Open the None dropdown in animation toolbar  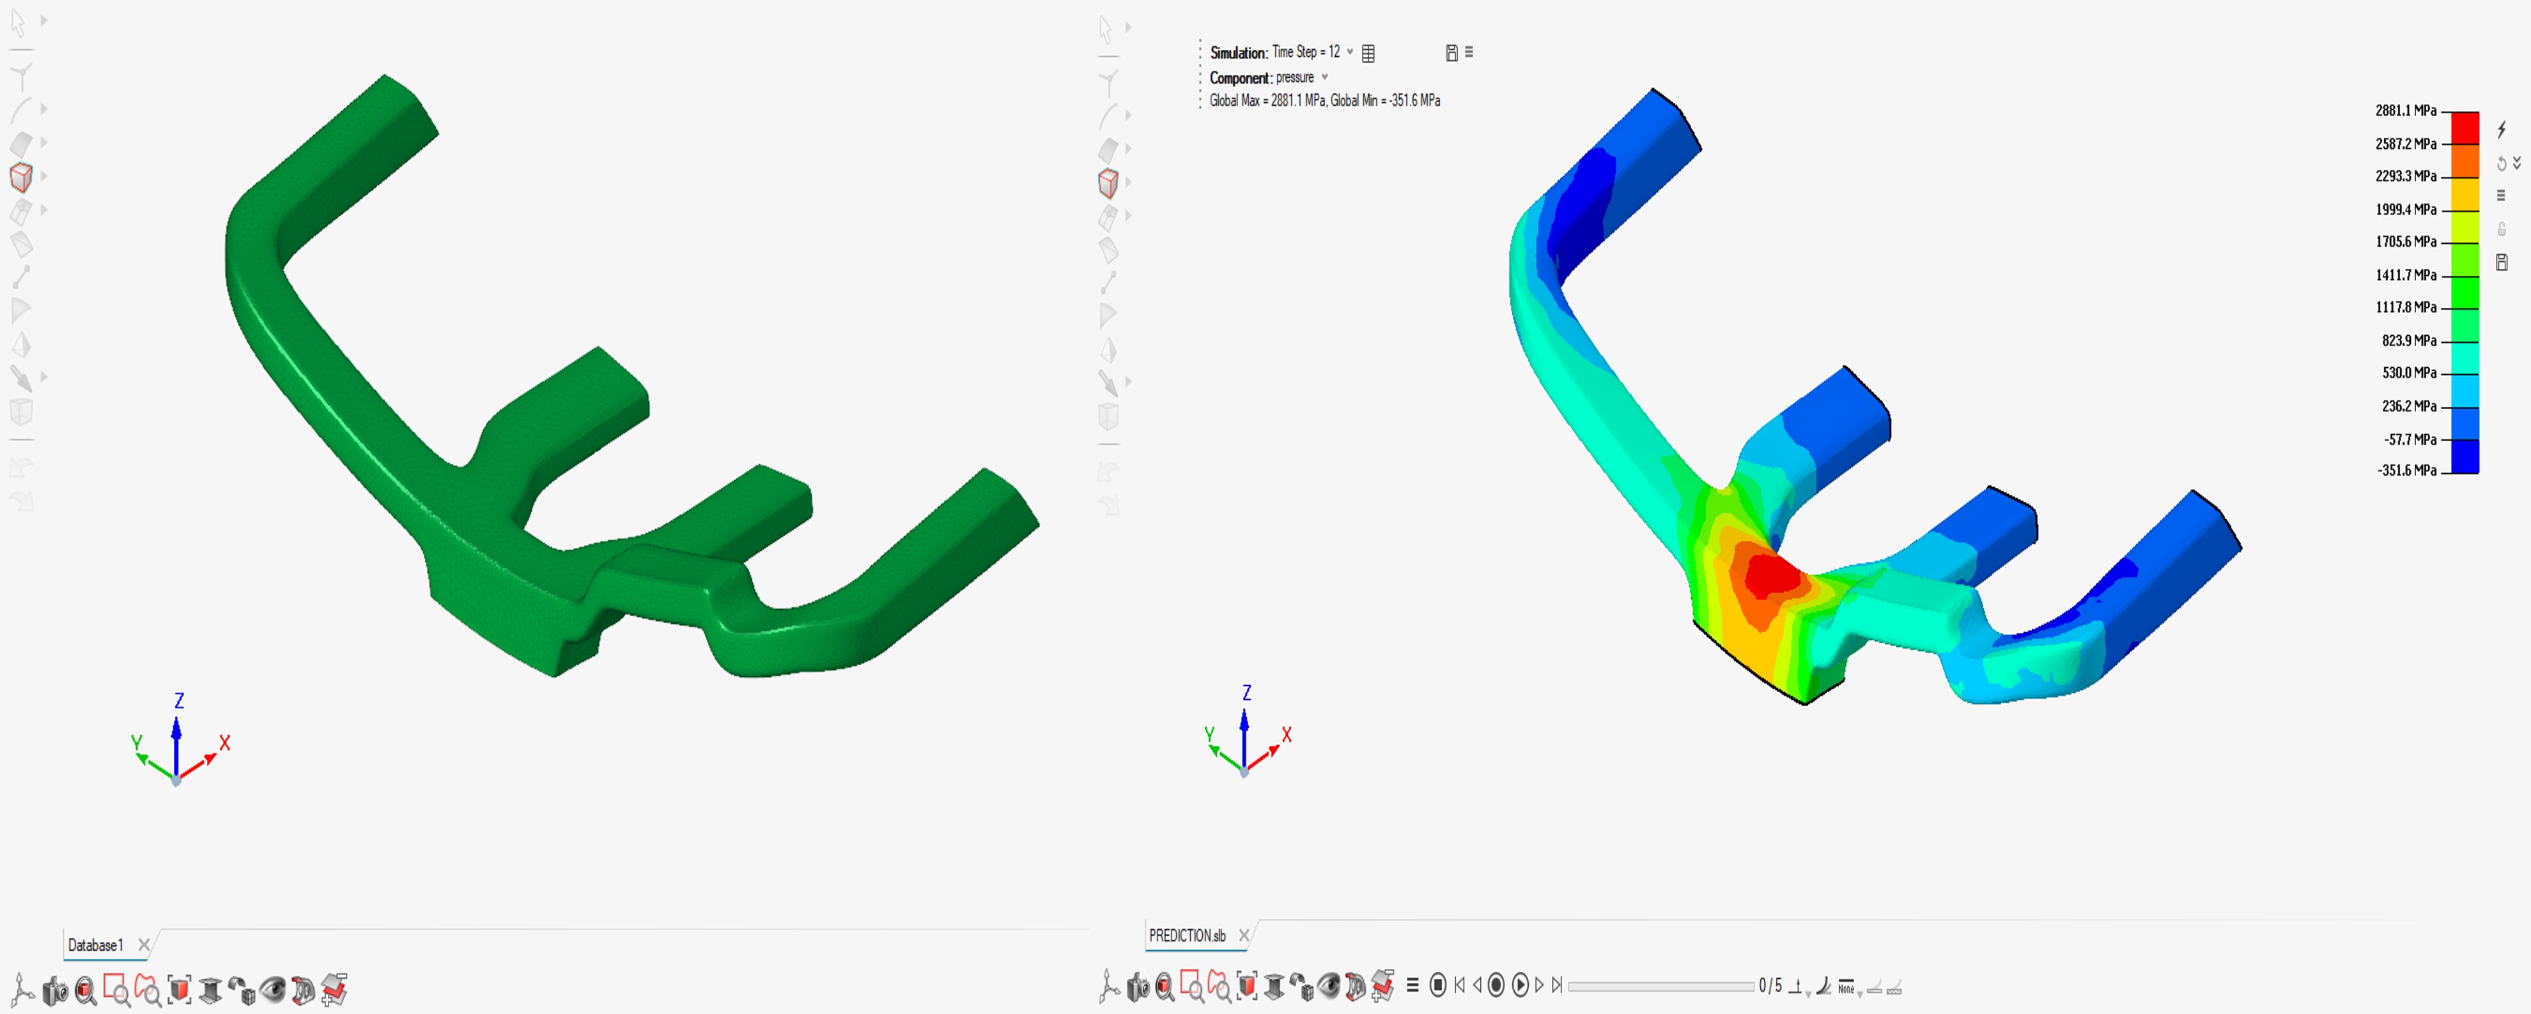coord(1849,987)
